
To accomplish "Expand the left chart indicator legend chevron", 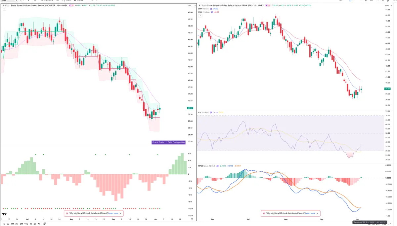I will pos(4,9).
